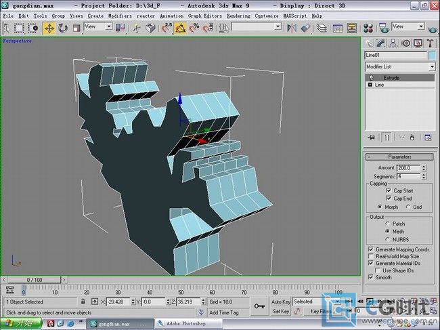Click Add Time Tag
Viewport: 440px width, 330px height.
tap(223, 312)
